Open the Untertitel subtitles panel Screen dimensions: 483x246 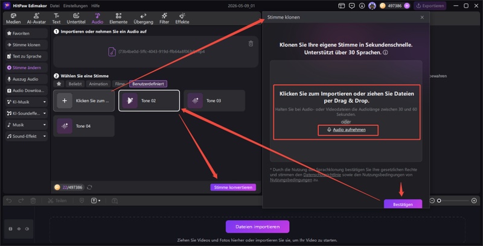pos(76,19)
